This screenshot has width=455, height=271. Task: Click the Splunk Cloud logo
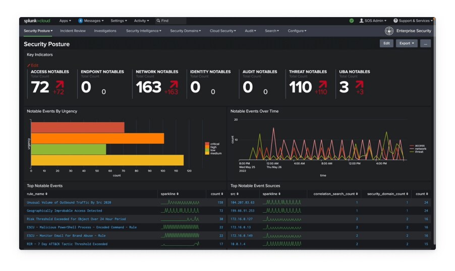(x=38, y=21)
